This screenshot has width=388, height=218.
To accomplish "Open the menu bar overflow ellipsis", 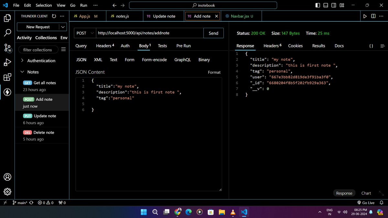I will [x=96, y=5].
